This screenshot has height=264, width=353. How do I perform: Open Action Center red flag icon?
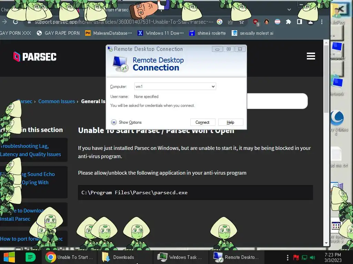point(296,257)
